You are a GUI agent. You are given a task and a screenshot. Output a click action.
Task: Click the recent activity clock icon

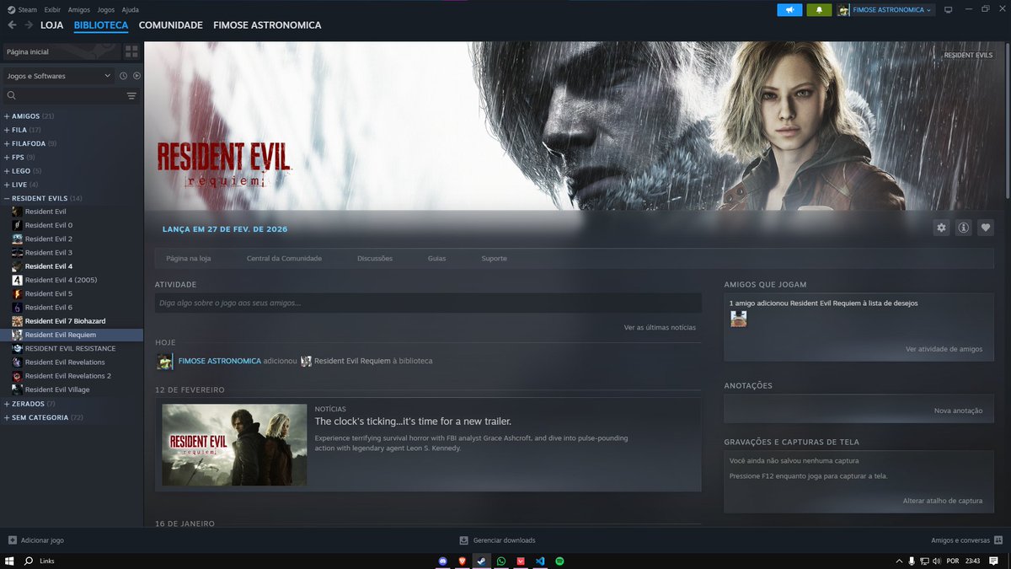tap(123, 76)
